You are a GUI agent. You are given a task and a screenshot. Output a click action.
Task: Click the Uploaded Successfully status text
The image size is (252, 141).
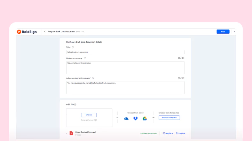click(x=148, y=133)
